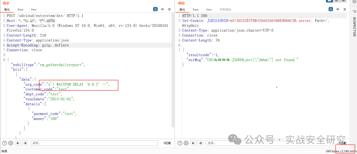Click the payment_code test line

coord(54,114)
